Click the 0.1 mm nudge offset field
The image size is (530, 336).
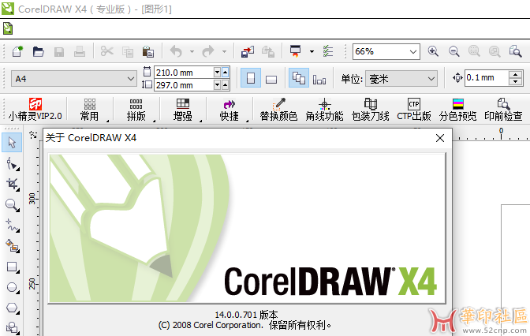[x=486, y=78]
